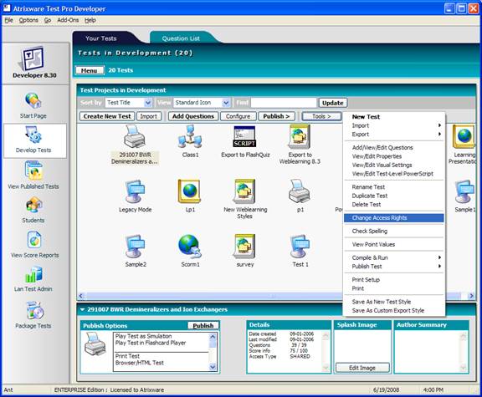This screenshot has width=482, height=397.
Task: Open the Publish > dropdown button
Action: (x=276, y=116)
